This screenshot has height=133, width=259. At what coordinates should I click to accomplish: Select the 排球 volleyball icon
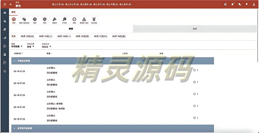point(45,20)
